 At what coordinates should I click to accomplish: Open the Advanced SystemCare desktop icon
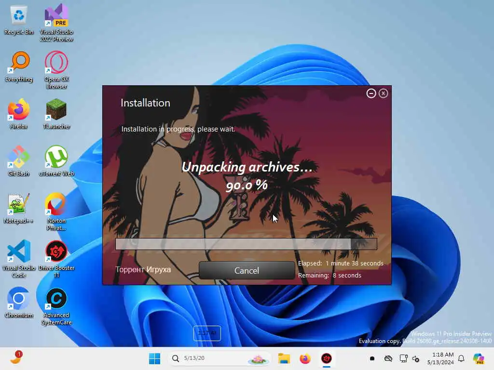56,306
